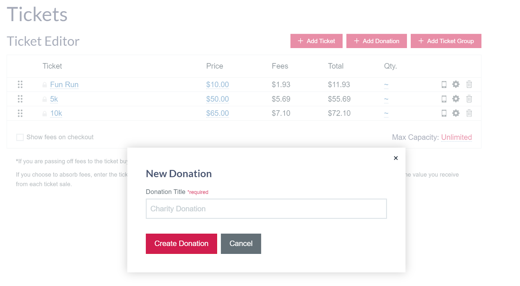
Task: Click the Fun Run ticket name
Action: click(64, 85)
